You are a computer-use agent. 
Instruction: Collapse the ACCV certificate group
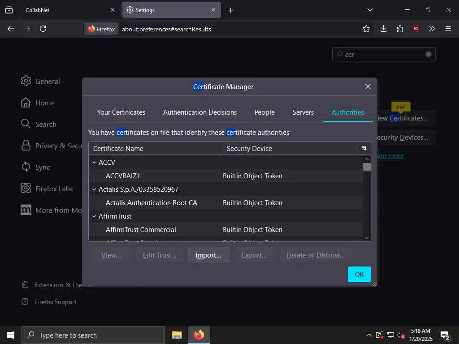pyautogui.click(x=94, y=162)
